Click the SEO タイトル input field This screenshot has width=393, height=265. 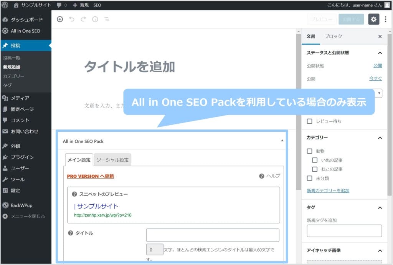213,235
